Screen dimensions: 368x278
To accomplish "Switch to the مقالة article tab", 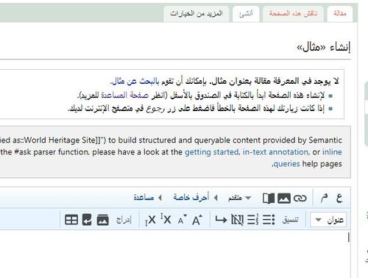I will point(340,13).
